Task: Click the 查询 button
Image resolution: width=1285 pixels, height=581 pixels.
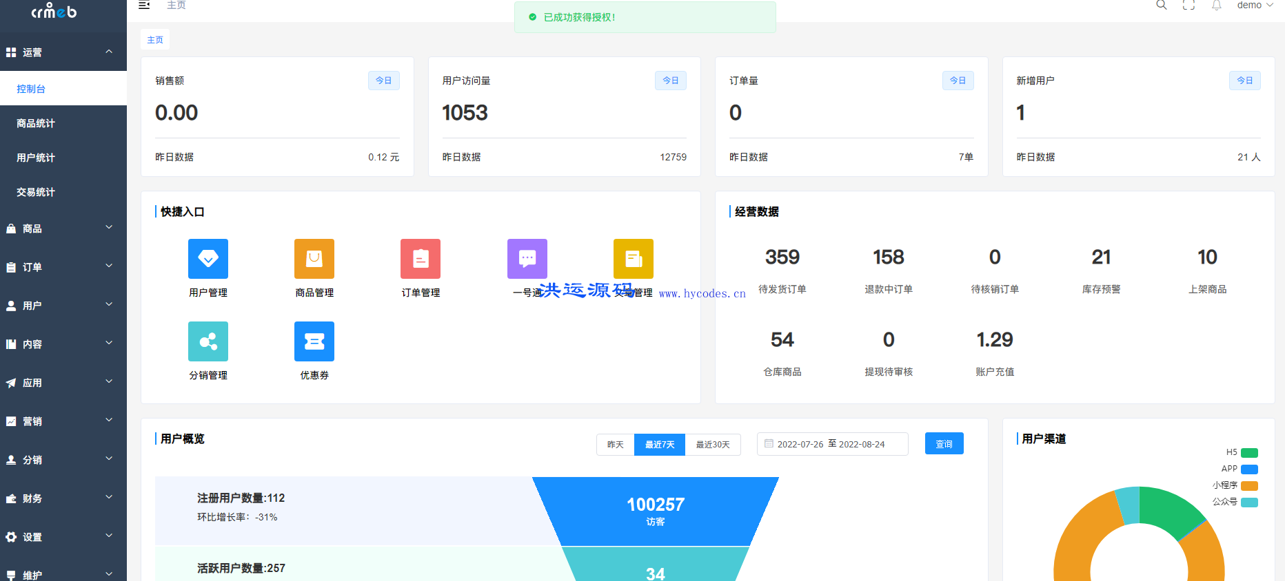Action: (x=944, y=444)
